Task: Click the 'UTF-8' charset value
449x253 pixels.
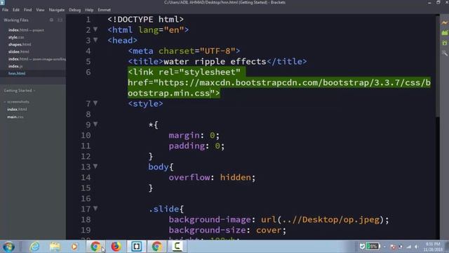Action: pos(217,51)
